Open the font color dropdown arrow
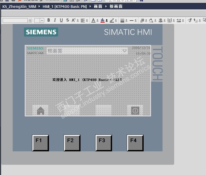 [98, 20]
